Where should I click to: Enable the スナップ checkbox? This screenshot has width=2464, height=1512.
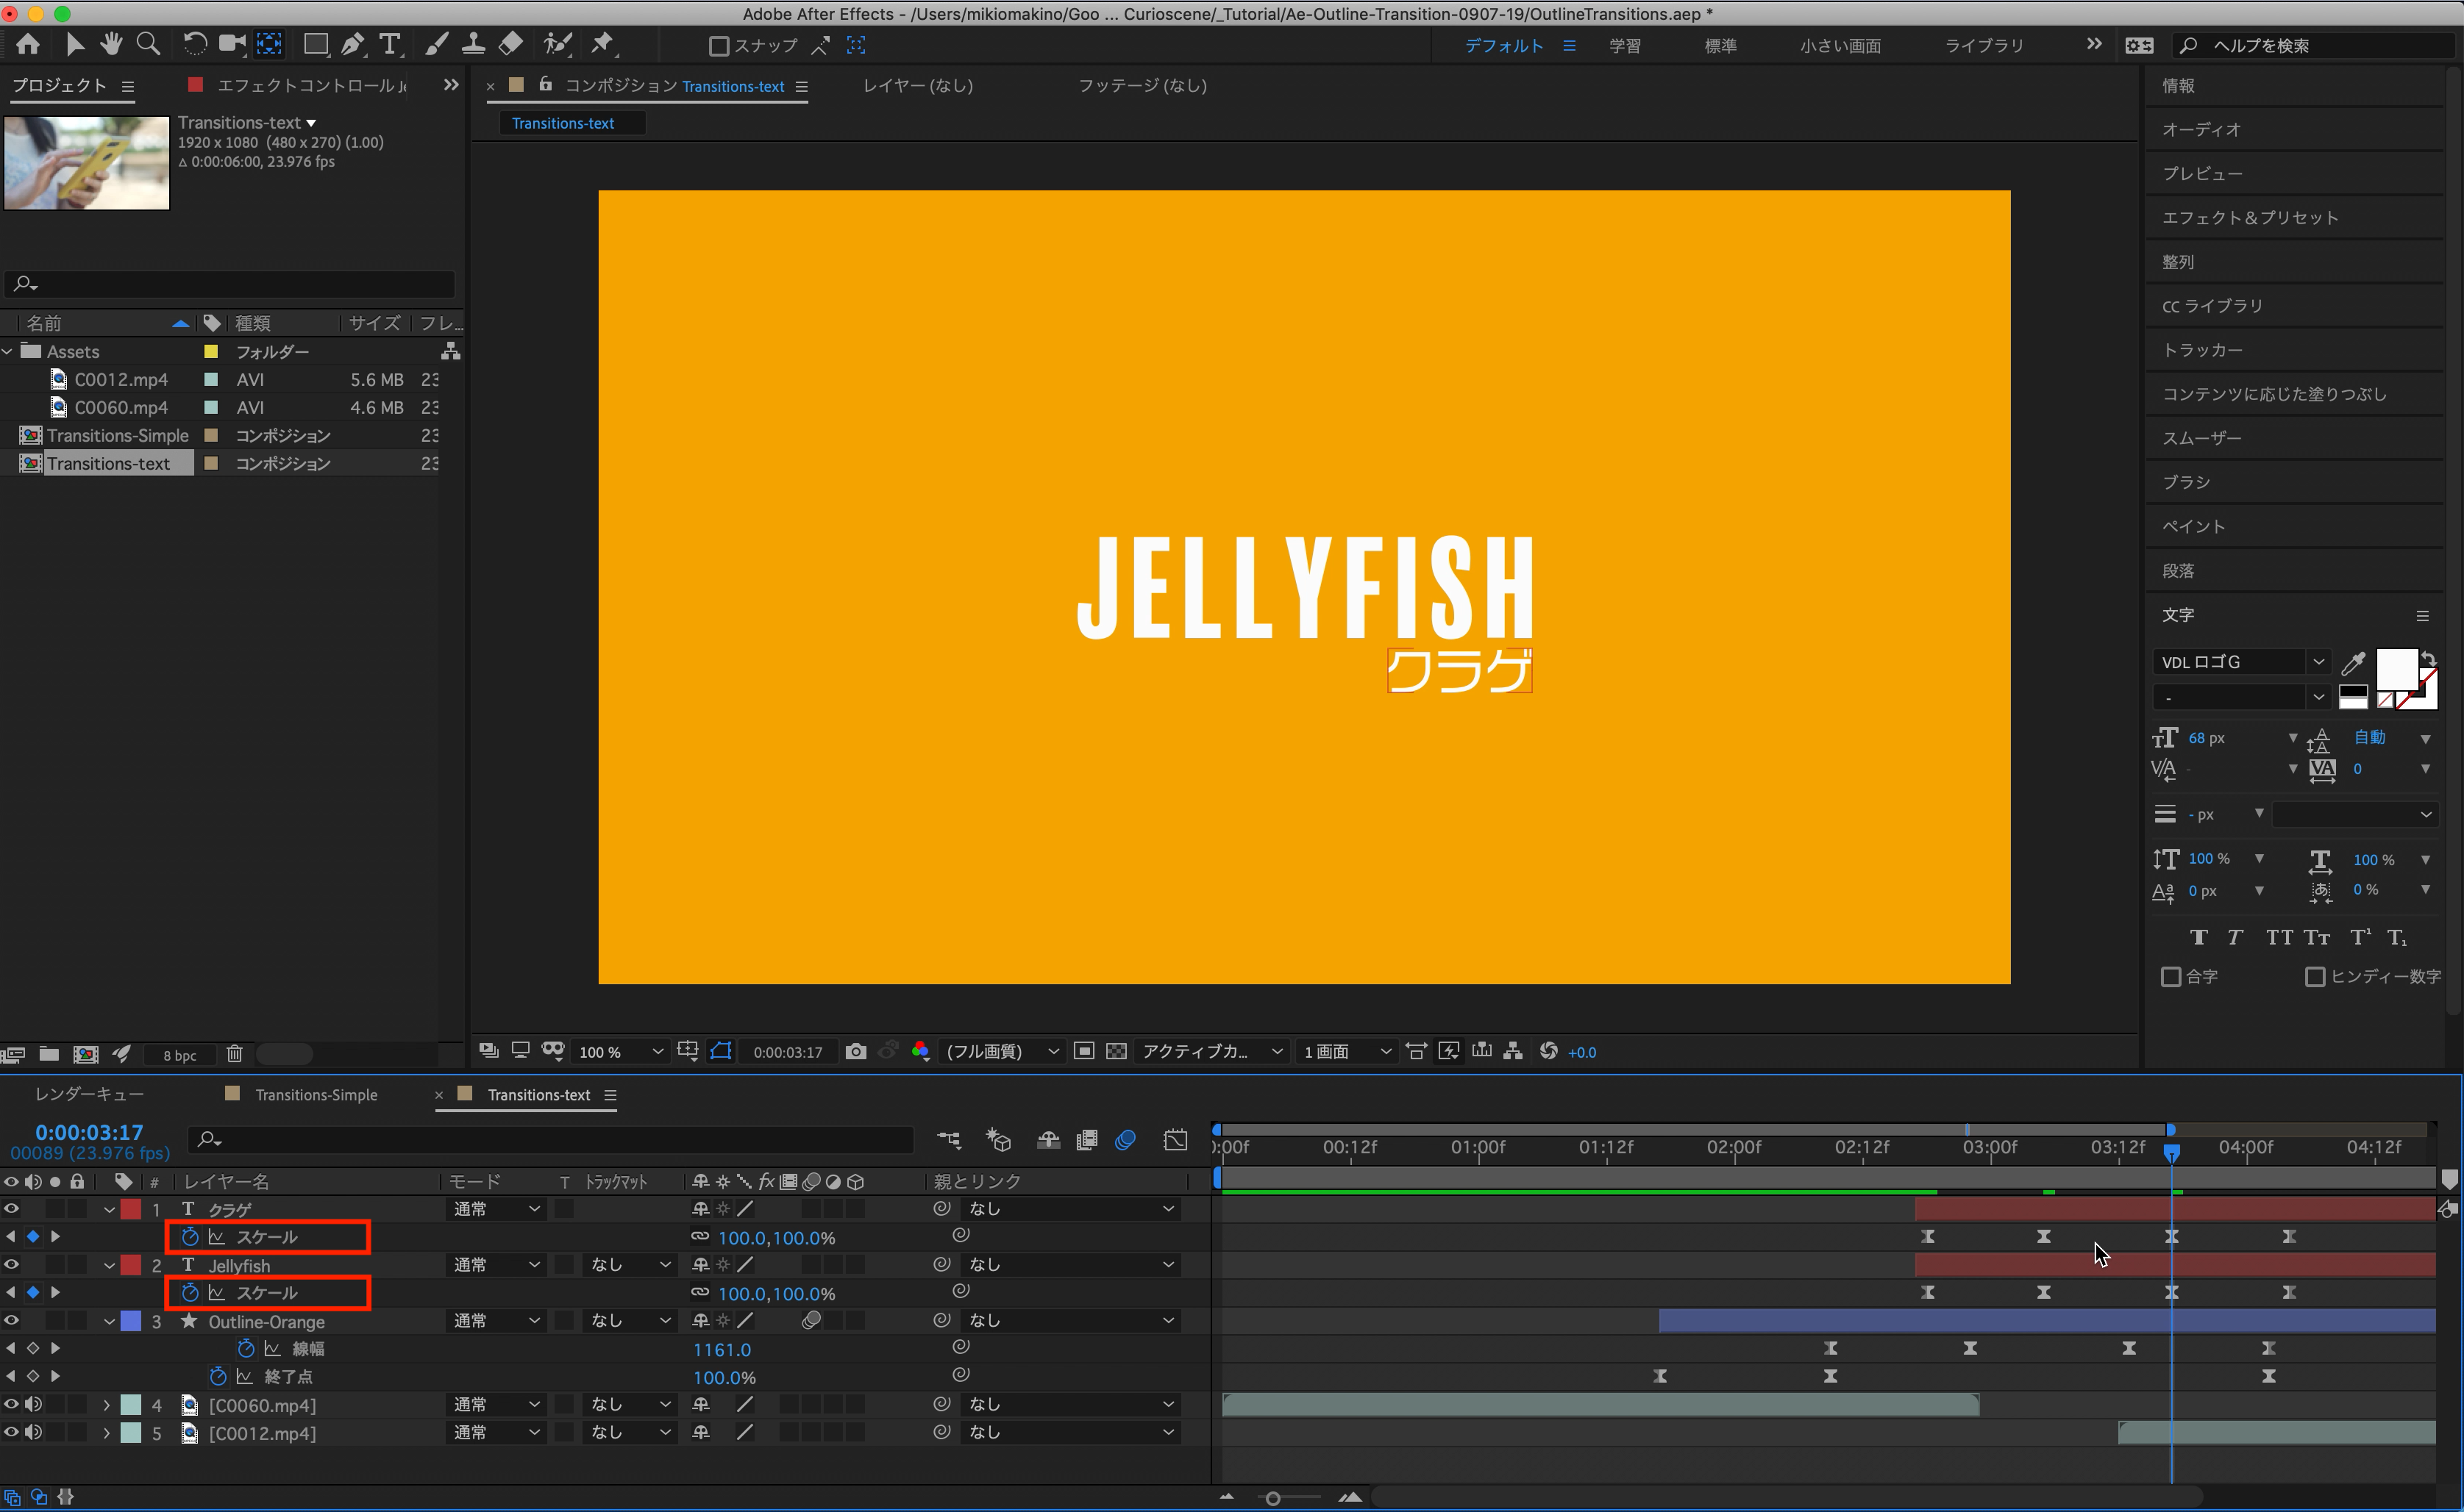click(x=719, y=46)
